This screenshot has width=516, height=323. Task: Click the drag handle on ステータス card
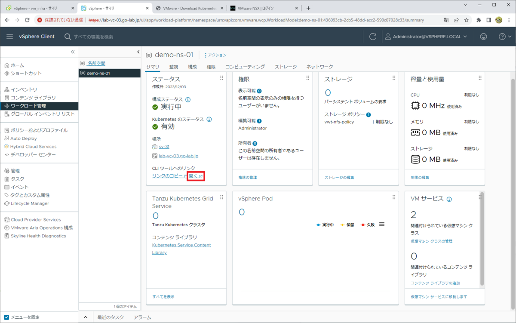click(221, 78)
